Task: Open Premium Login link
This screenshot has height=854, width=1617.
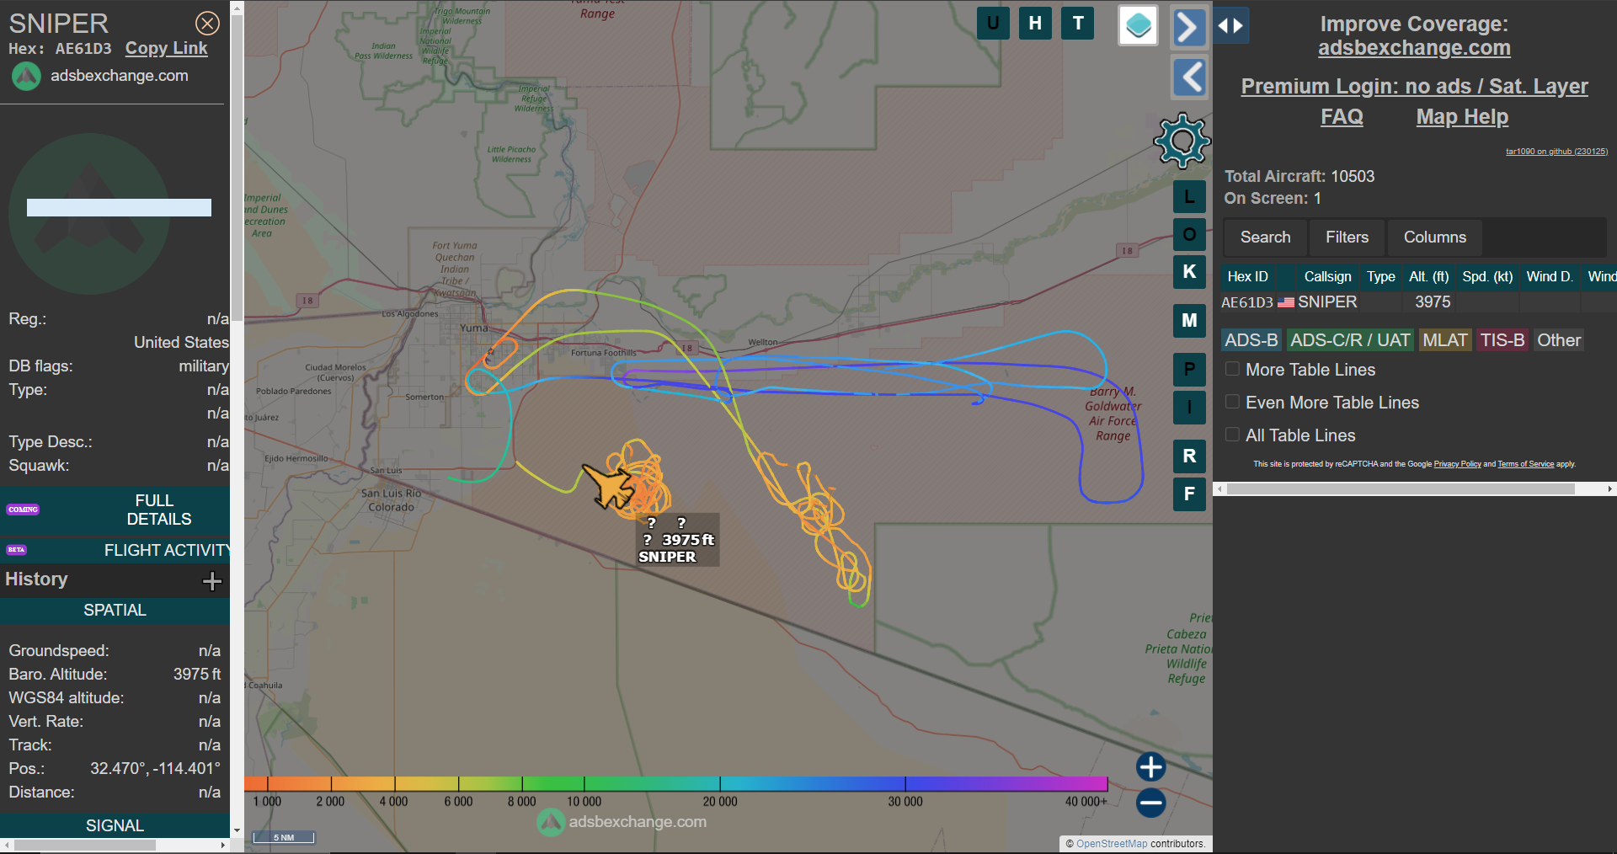Action: click(x=1414, y=86)
